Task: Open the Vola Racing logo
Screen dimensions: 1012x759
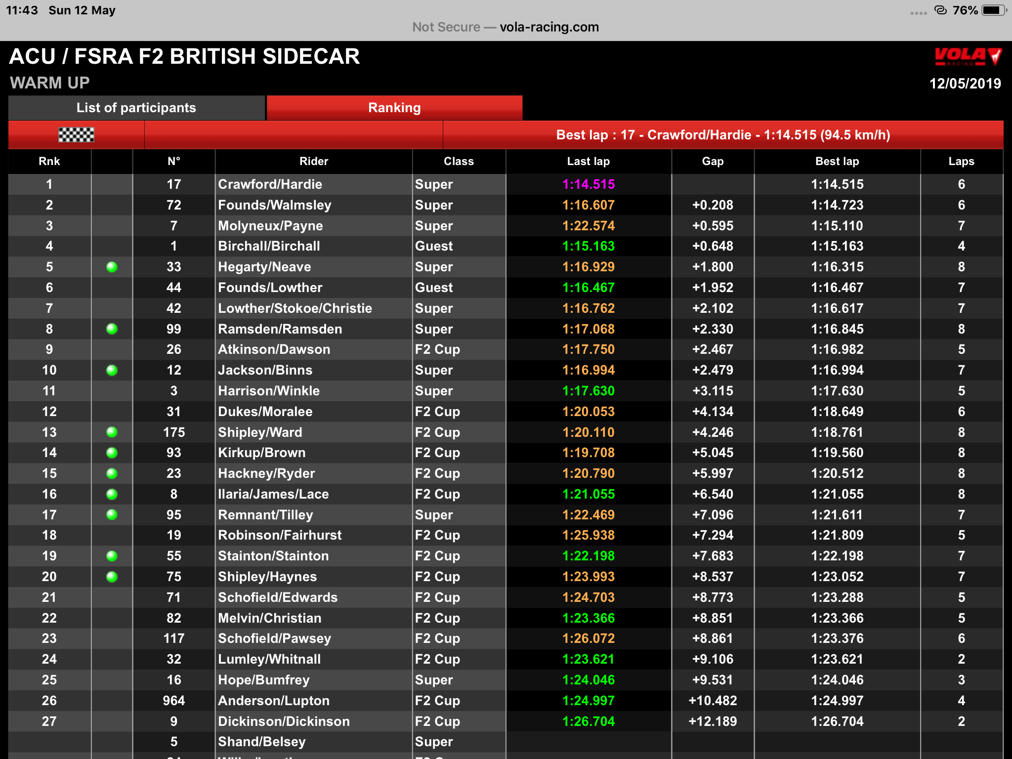Action: pyautogui.click(x=968, y=57)
